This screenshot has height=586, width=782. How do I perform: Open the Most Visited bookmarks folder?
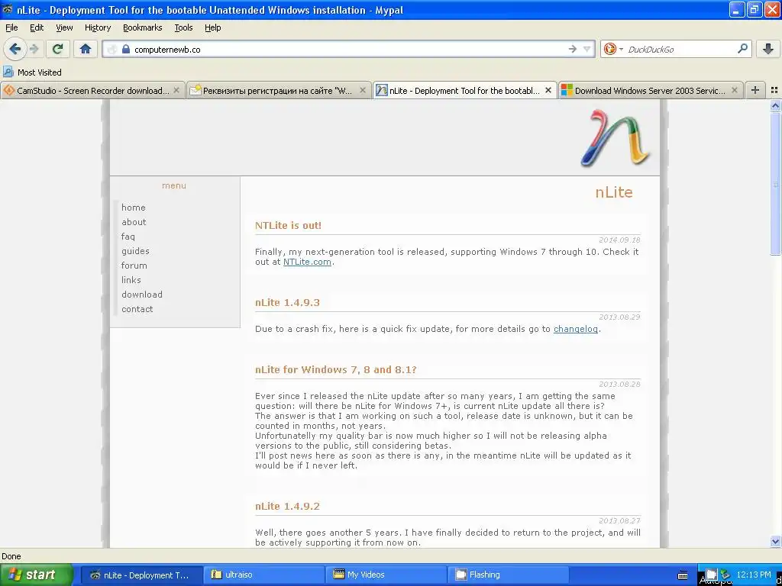coord(32,72)
